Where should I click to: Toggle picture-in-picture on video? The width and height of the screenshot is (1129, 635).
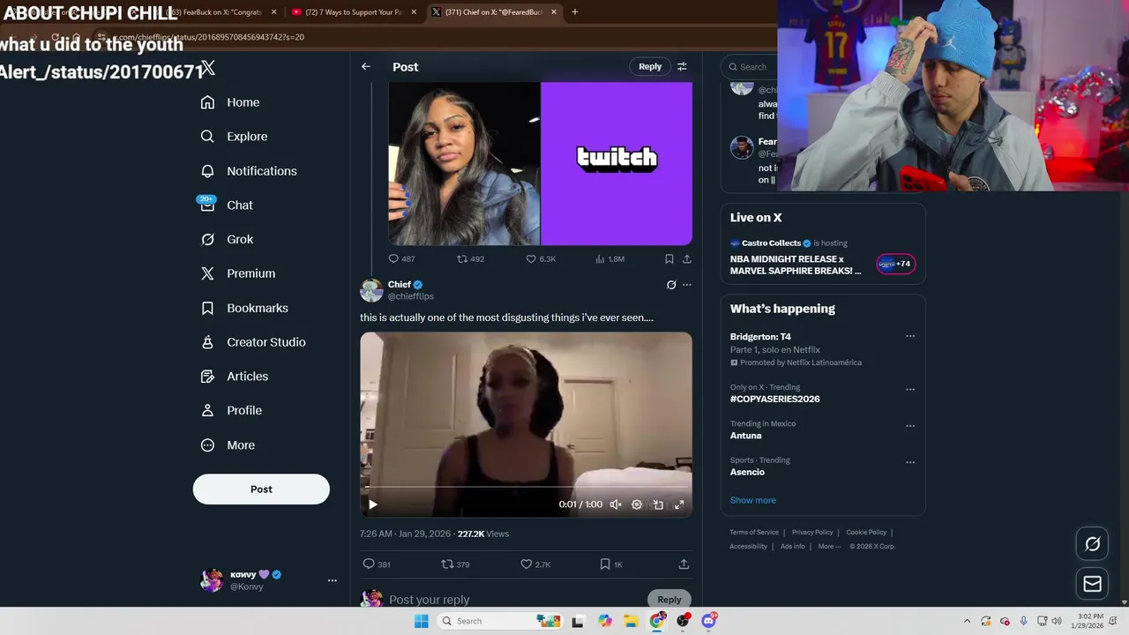[658, 504]
